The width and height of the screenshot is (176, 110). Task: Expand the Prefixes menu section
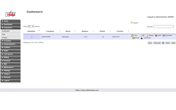[10, 48]
